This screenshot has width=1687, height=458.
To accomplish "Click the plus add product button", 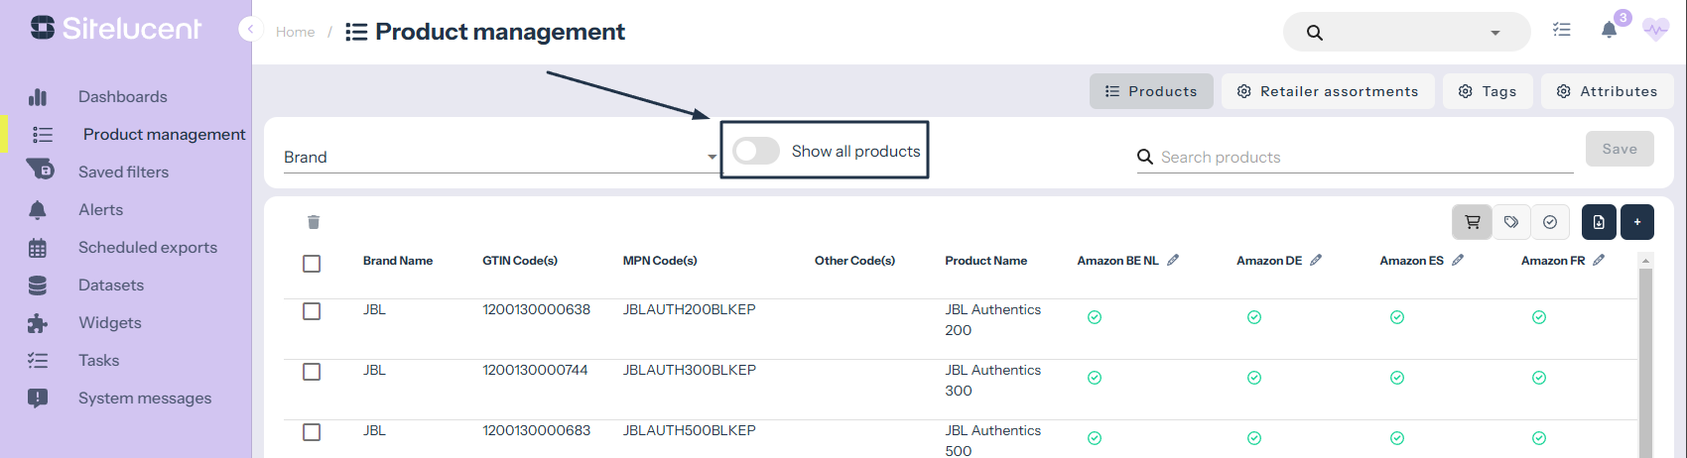I will pos(1637,222).
